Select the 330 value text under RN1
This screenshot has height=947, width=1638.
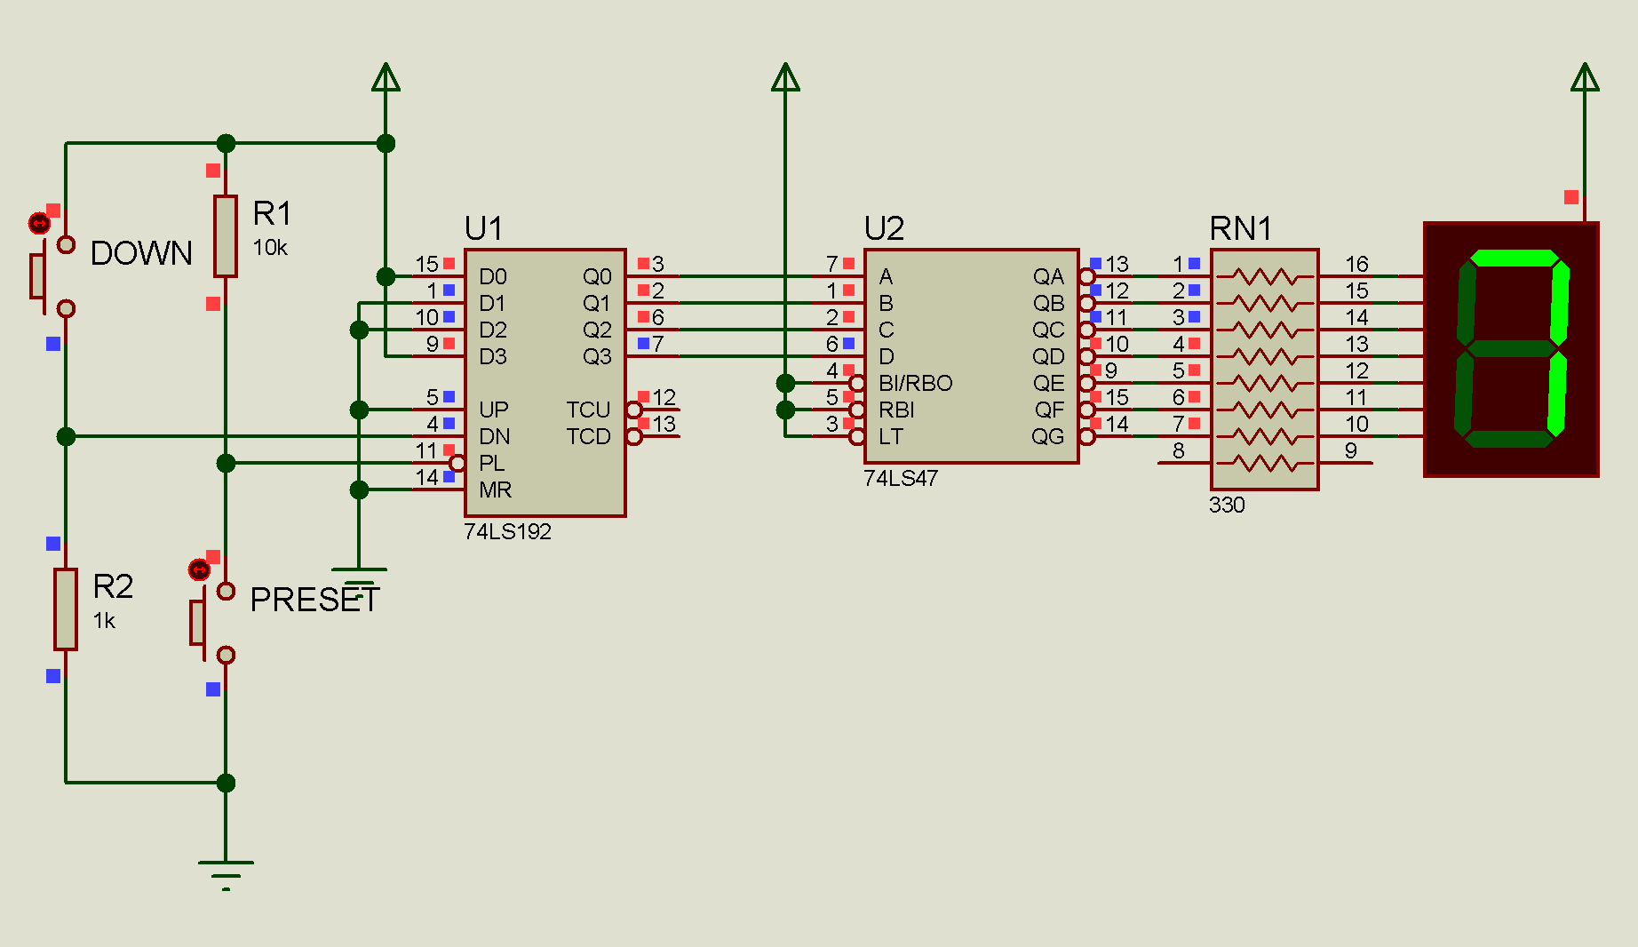tap(1227, 505)
